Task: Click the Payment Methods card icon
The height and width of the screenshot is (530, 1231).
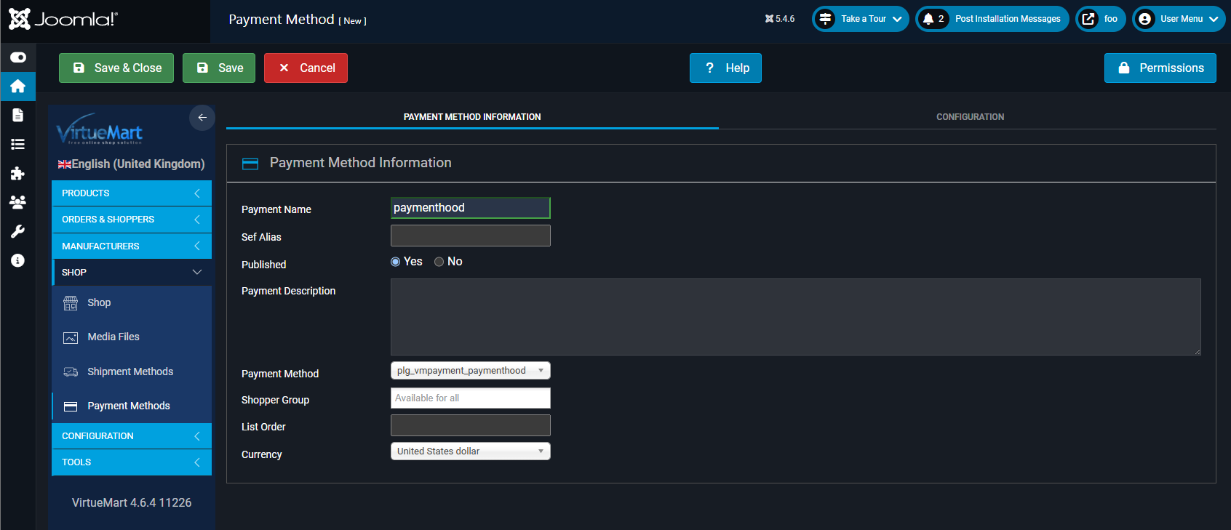Action: pos(71,406)
